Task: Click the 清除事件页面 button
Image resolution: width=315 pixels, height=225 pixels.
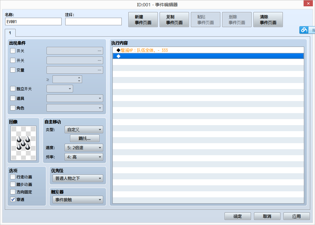Action: coord(268,20)
